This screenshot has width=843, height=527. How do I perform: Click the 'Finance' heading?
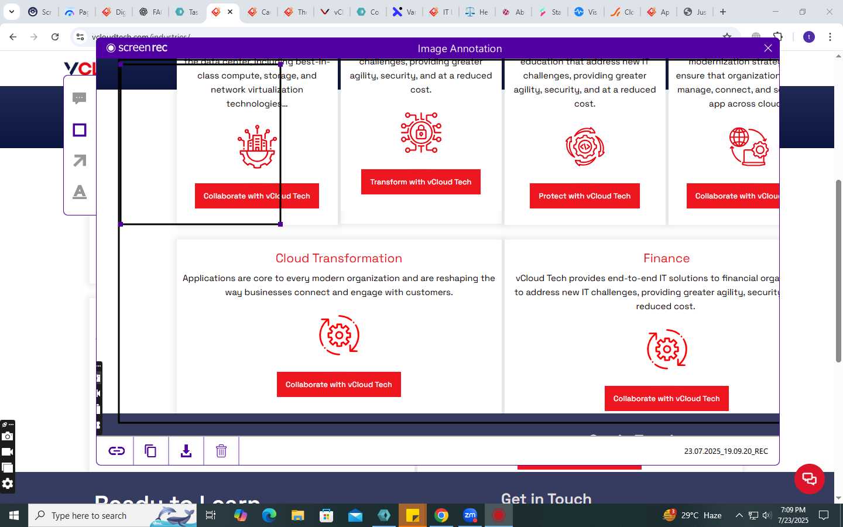pyautogui.click(x=667, y=258)
